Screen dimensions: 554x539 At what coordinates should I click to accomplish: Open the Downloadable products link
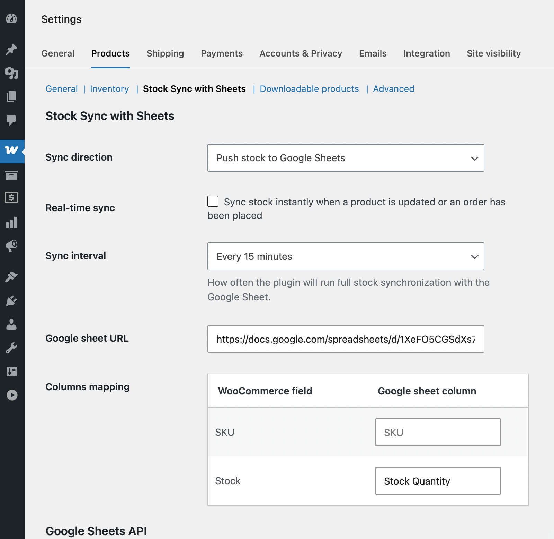click(309, 89)
